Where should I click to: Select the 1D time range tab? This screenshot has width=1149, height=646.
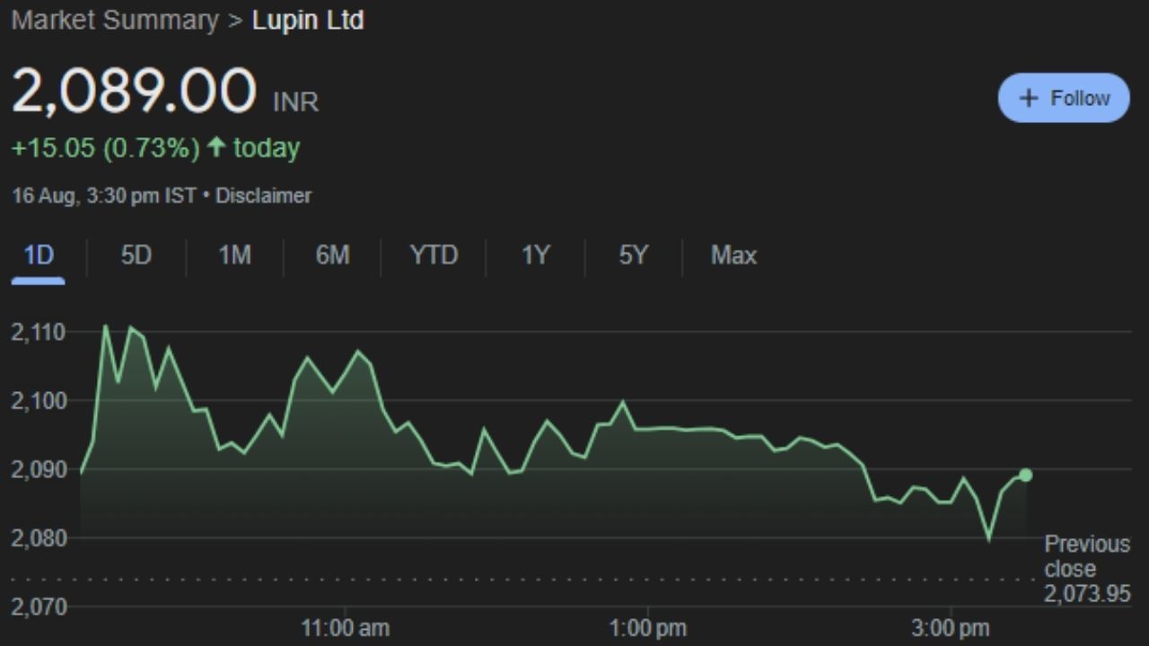point(38,256)
